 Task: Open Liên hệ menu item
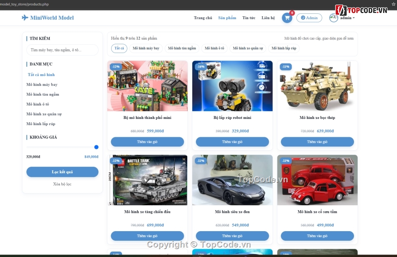[x=268, y=18]
